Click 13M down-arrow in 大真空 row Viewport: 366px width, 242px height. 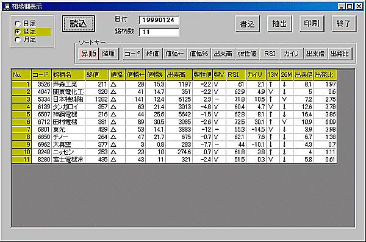(271, 144)
